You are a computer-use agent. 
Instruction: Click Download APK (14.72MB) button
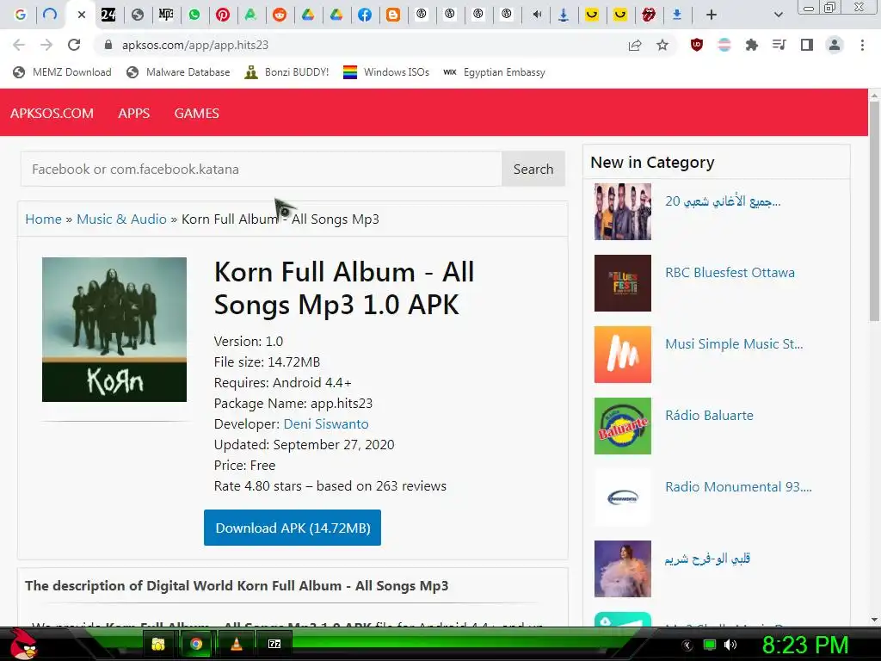pyautogui.click(x=293, y=528)
